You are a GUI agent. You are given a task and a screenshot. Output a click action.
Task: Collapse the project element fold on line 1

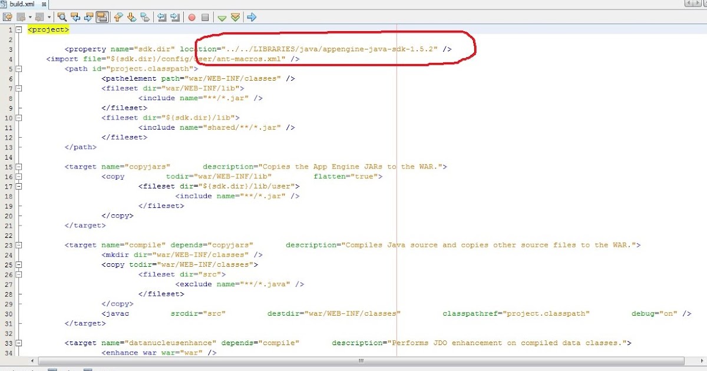(x=19, y=29)
